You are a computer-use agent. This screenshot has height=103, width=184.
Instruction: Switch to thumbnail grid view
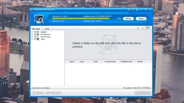pyautogui.click(x=138, y=28)
